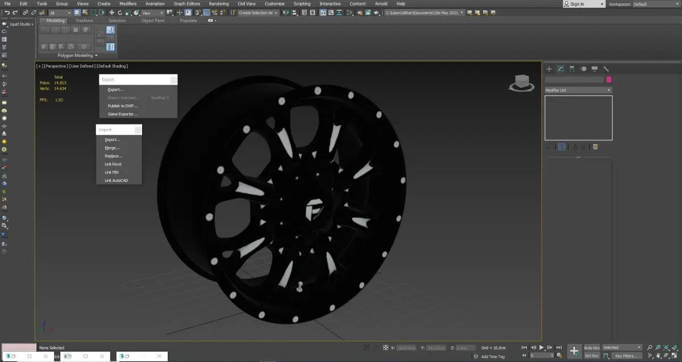
Task: Go to Start of animation
Action: (x=524, y=347)
